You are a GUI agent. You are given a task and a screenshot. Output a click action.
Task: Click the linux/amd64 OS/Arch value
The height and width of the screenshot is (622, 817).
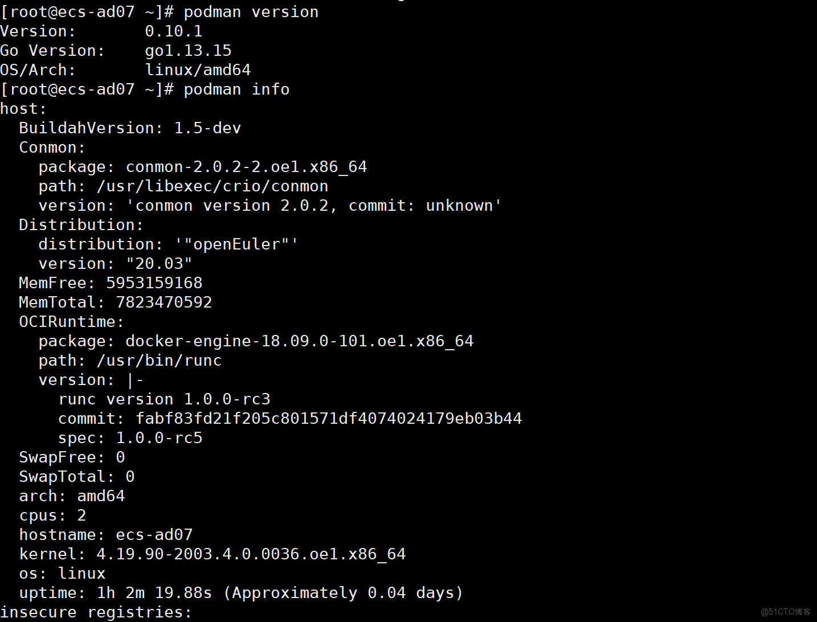pyautogui.click(x=198, y=70)
